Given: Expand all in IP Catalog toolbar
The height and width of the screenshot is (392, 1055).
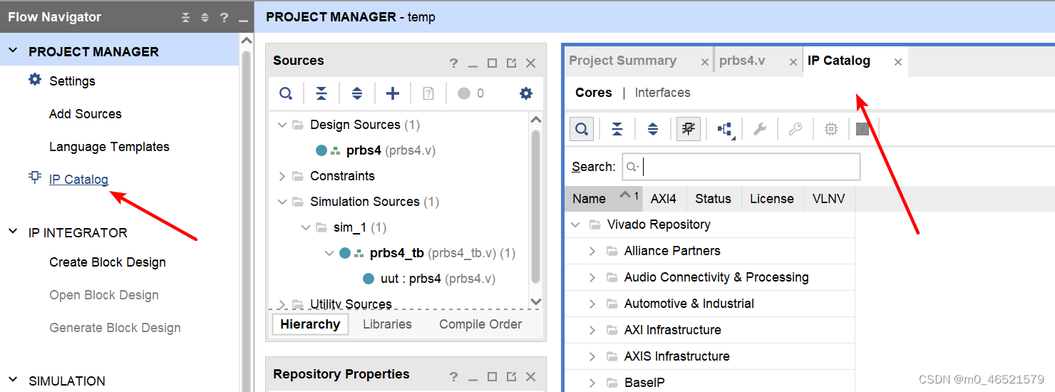Looking at the screenshot, I should click(x=653, y=129).
